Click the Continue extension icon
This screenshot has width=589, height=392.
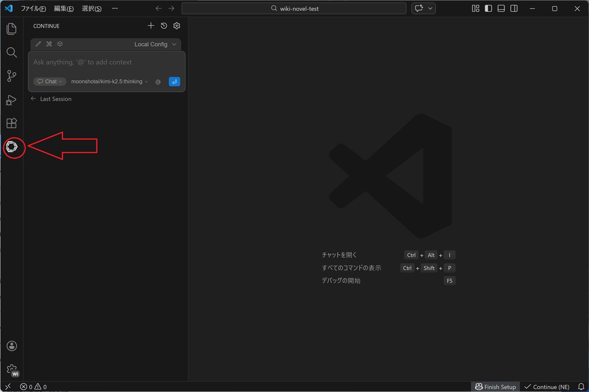pos(12,147)
